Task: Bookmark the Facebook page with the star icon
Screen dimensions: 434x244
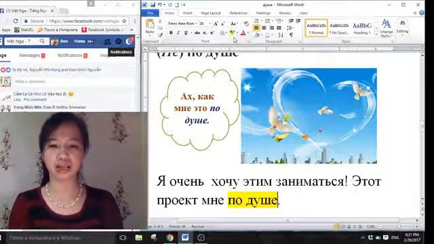Action: (124, 21)
